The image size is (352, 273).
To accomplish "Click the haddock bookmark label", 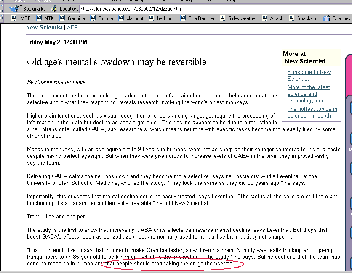I will point(166,18).
